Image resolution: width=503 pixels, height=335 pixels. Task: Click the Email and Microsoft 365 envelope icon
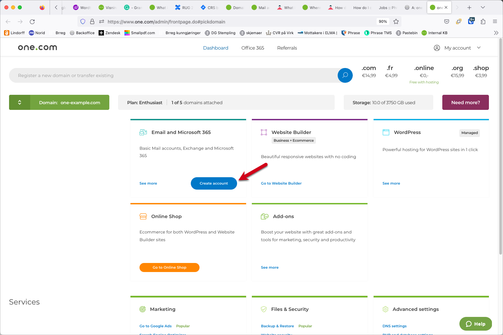point(143,132)
